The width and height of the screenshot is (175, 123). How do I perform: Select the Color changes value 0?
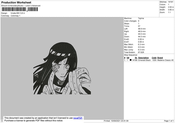tap(139, 21)
